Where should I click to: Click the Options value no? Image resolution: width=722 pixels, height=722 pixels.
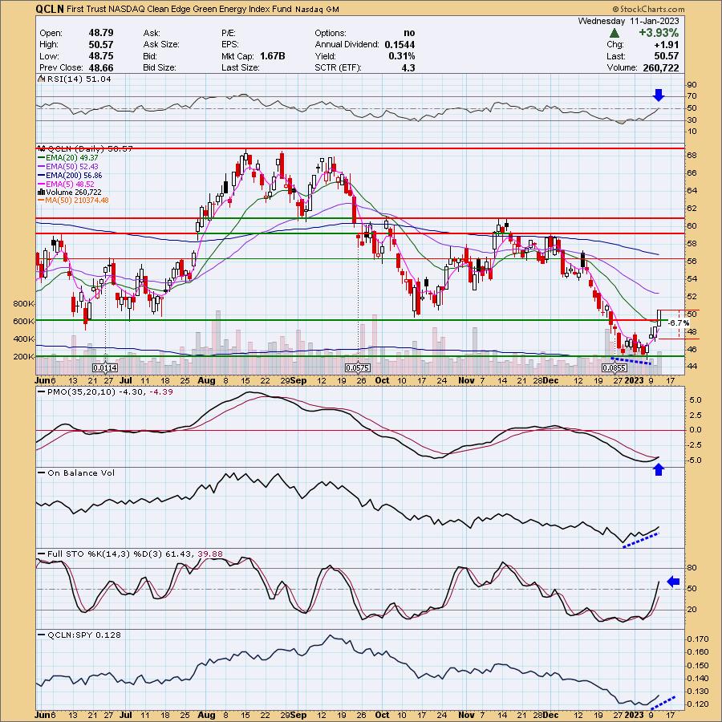pos(409,33)
